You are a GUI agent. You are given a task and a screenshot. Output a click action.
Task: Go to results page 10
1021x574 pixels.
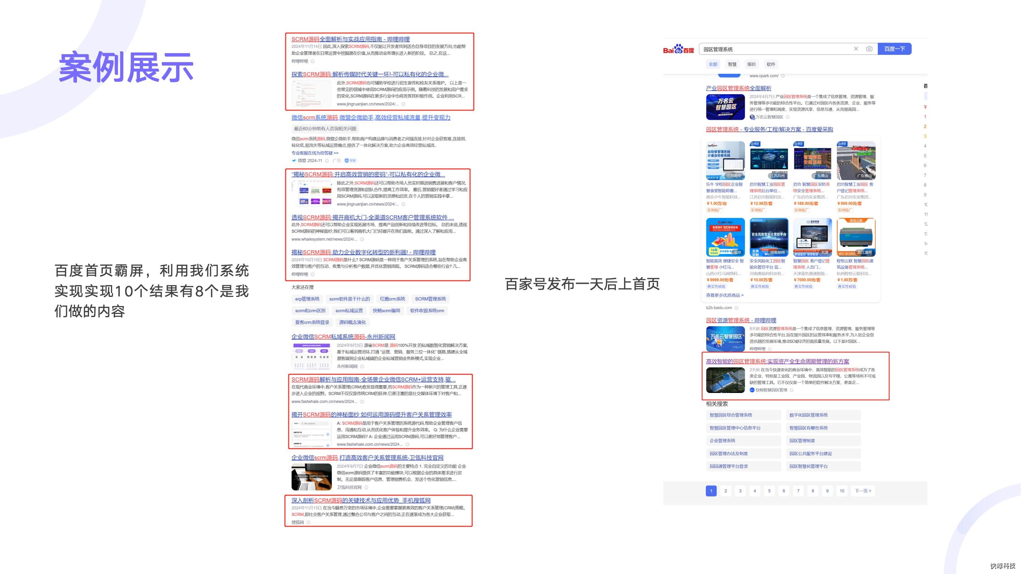tap(842, 491)
